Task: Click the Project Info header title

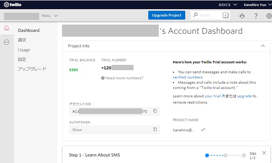Action: (79, 46)
